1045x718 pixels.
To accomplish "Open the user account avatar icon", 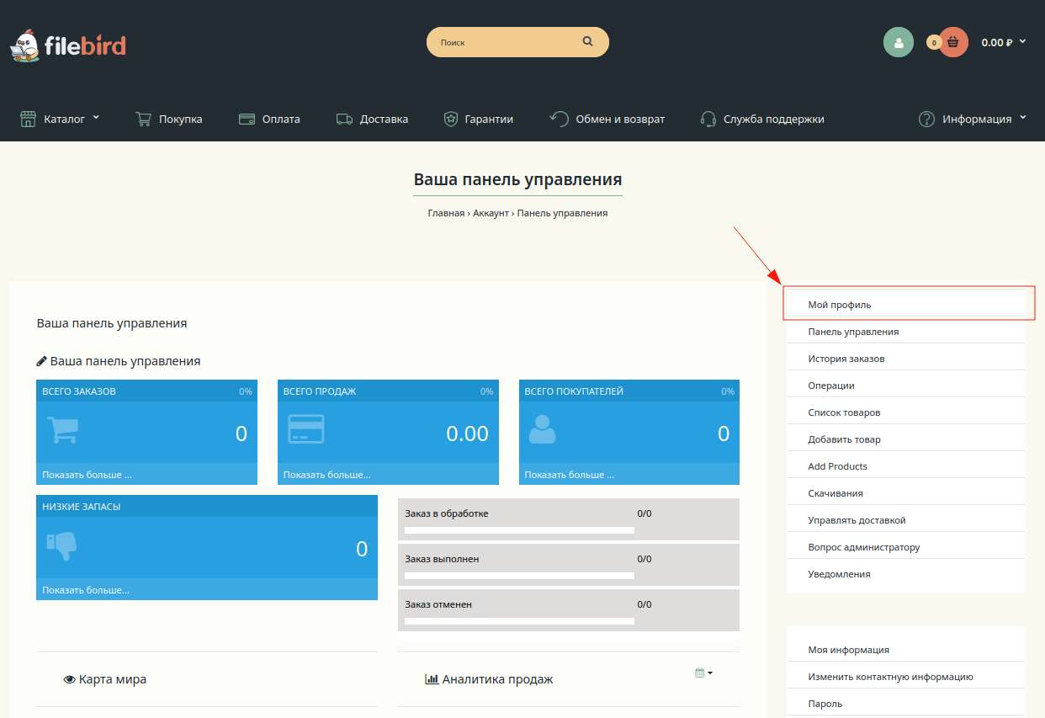I will [x=899, y=42].
